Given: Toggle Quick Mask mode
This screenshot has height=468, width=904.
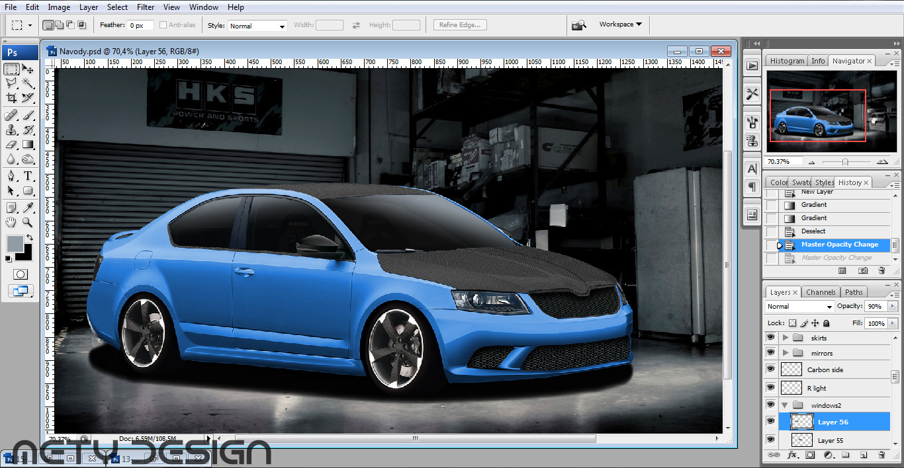Looking at the screenshot, I should [x=21, y=274].
